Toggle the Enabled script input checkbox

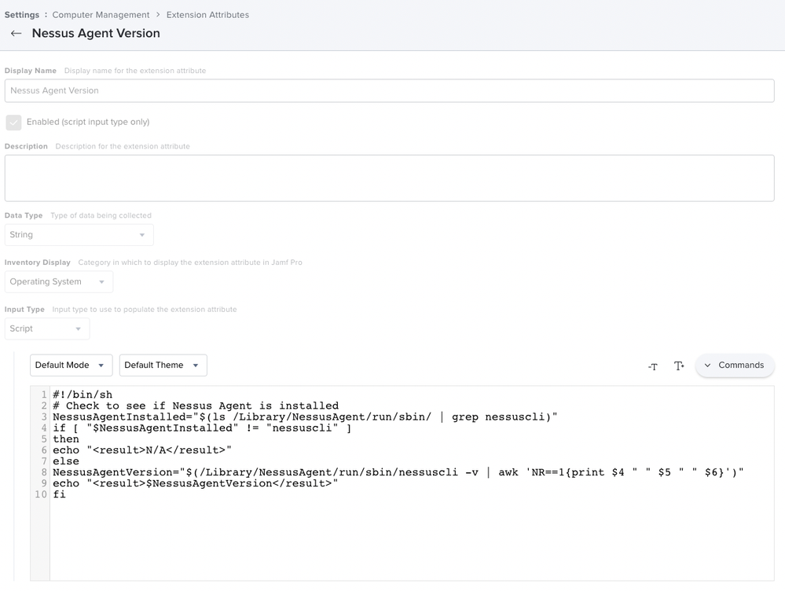coord(13,122)
